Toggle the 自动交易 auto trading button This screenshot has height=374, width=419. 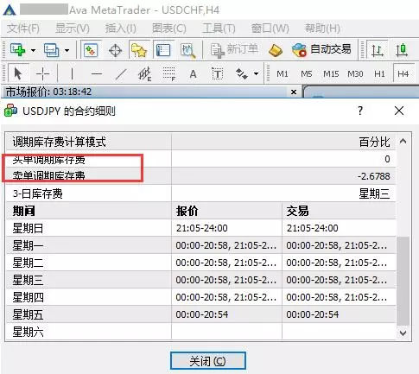[x=321, y=50]
